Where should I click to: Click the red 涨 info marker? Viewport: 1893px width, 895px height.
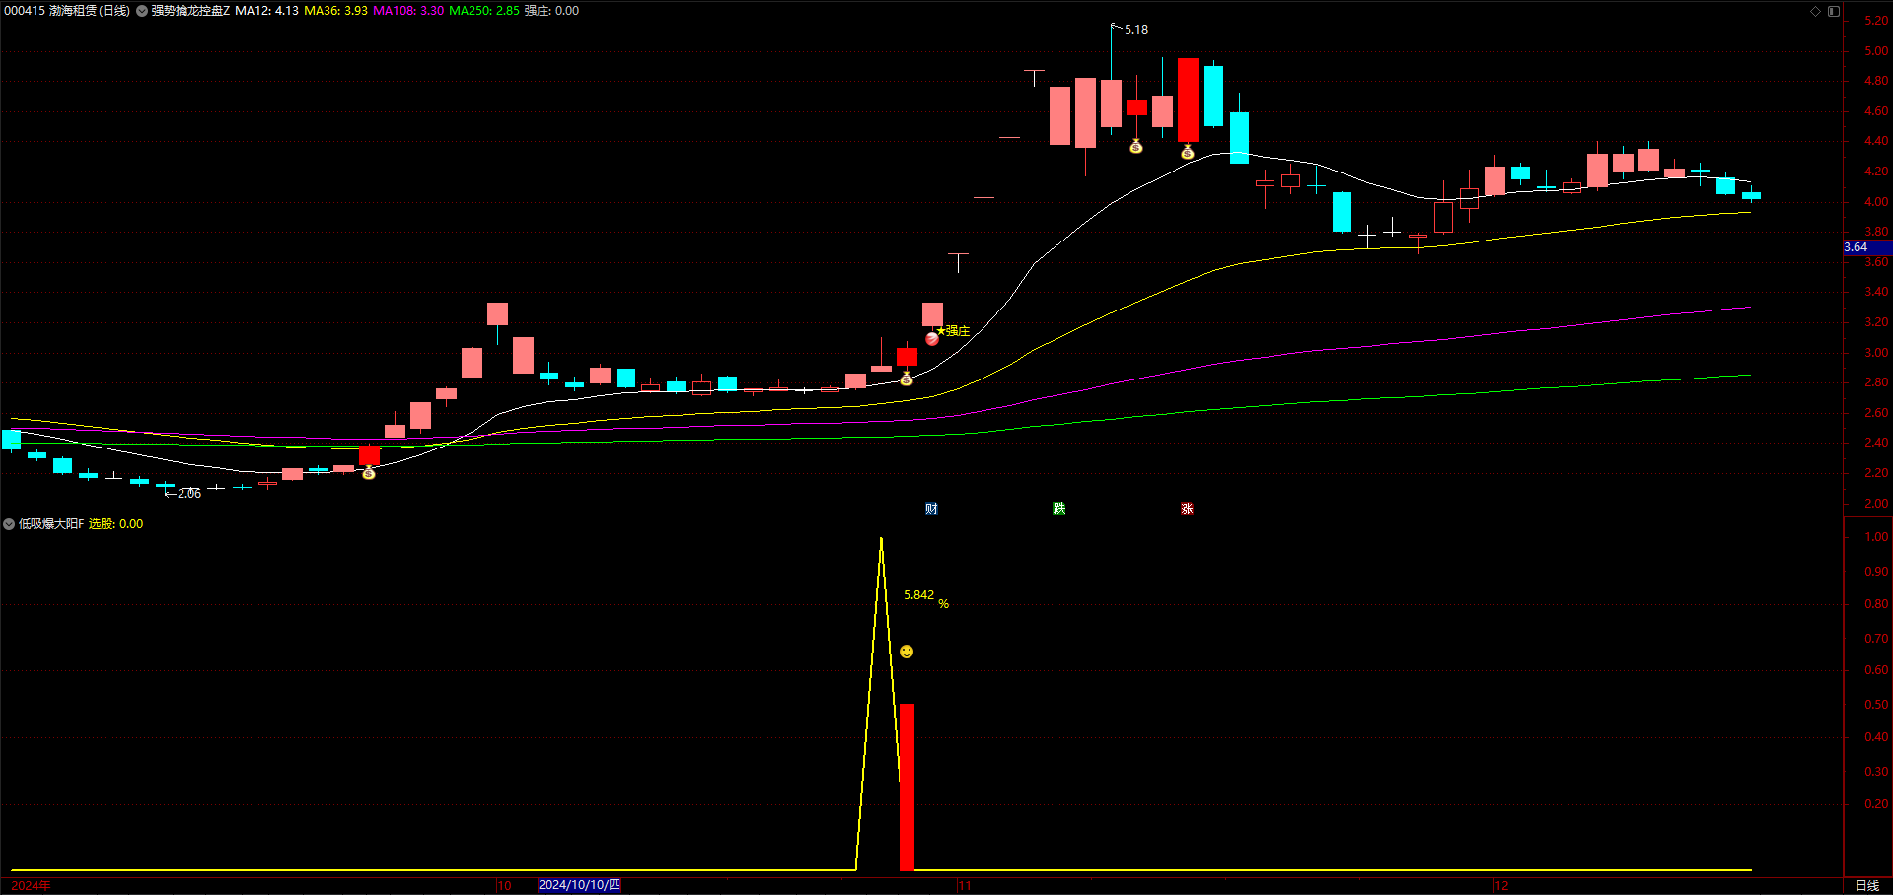[1187, 509]
